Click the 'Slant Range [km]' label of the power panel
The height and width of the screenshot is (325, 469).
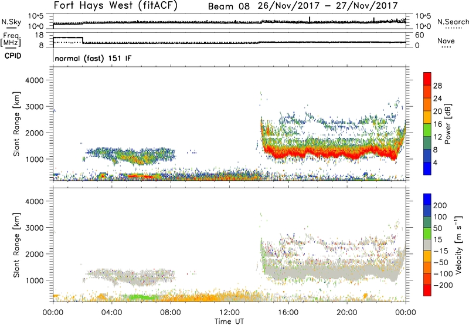tap(16, 124)
